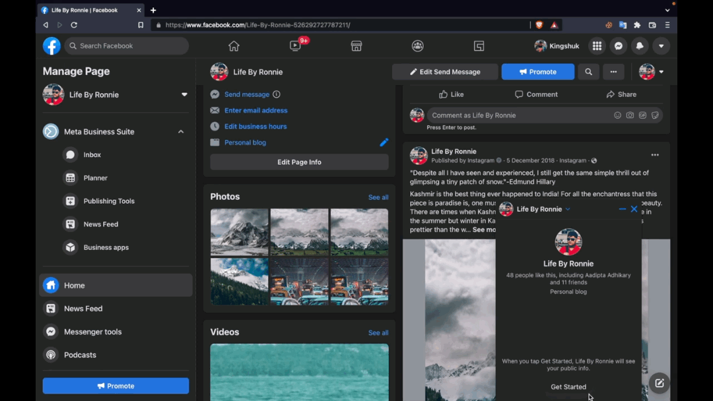The width and height of the screenshot is (713, 401).
Task: Click Edit Page Info button
Action: pyautogui.click(x=299, y=162)
